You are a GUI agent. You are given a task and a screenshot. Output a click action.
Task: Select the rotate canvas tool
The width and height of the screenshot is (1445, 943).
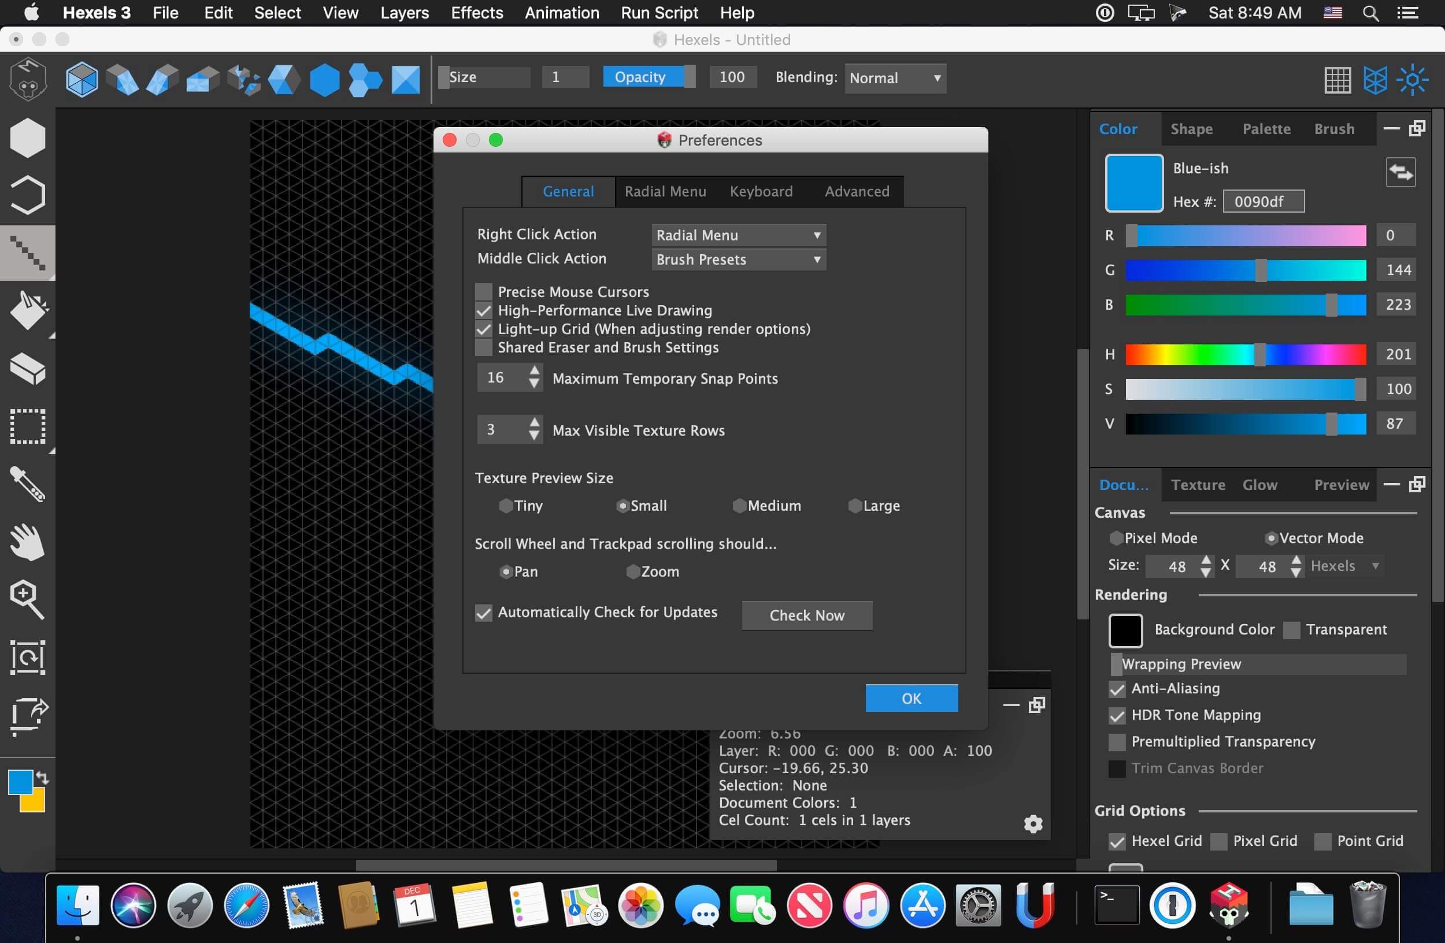pos(27,657)
